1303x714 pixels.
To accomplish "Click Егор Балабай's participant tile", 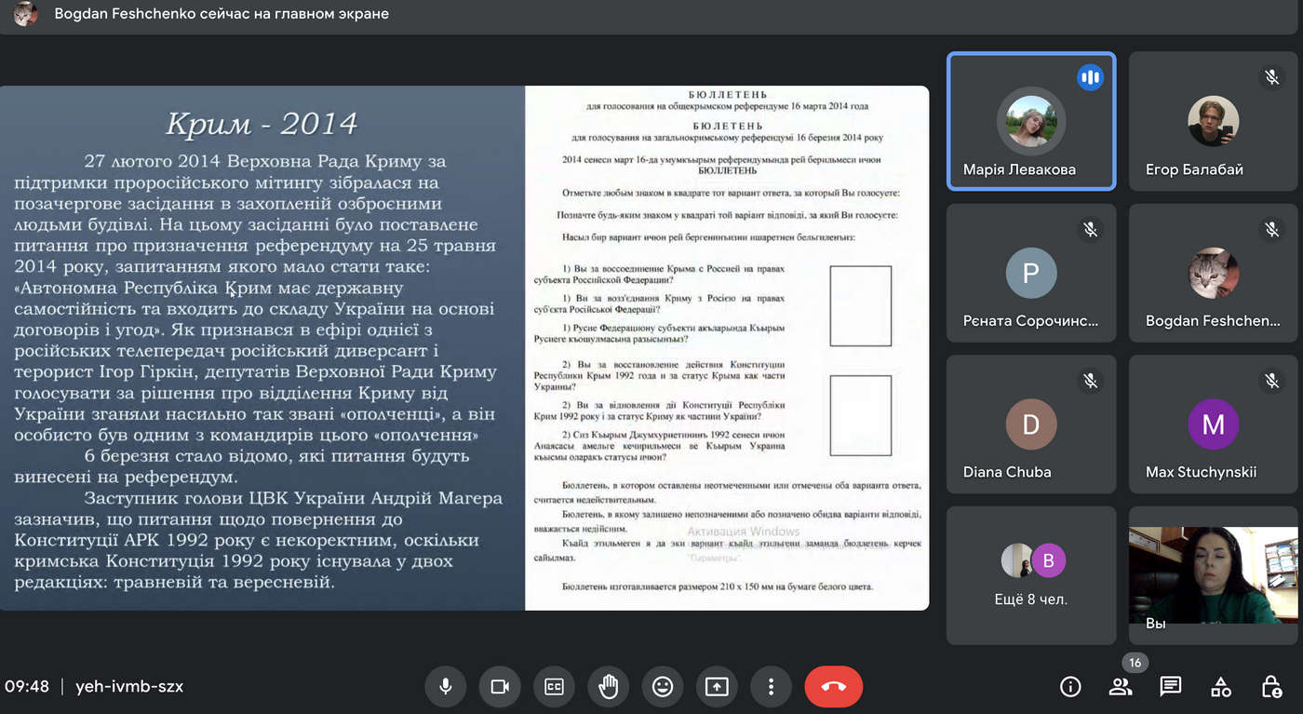I will coord(1213,121).
